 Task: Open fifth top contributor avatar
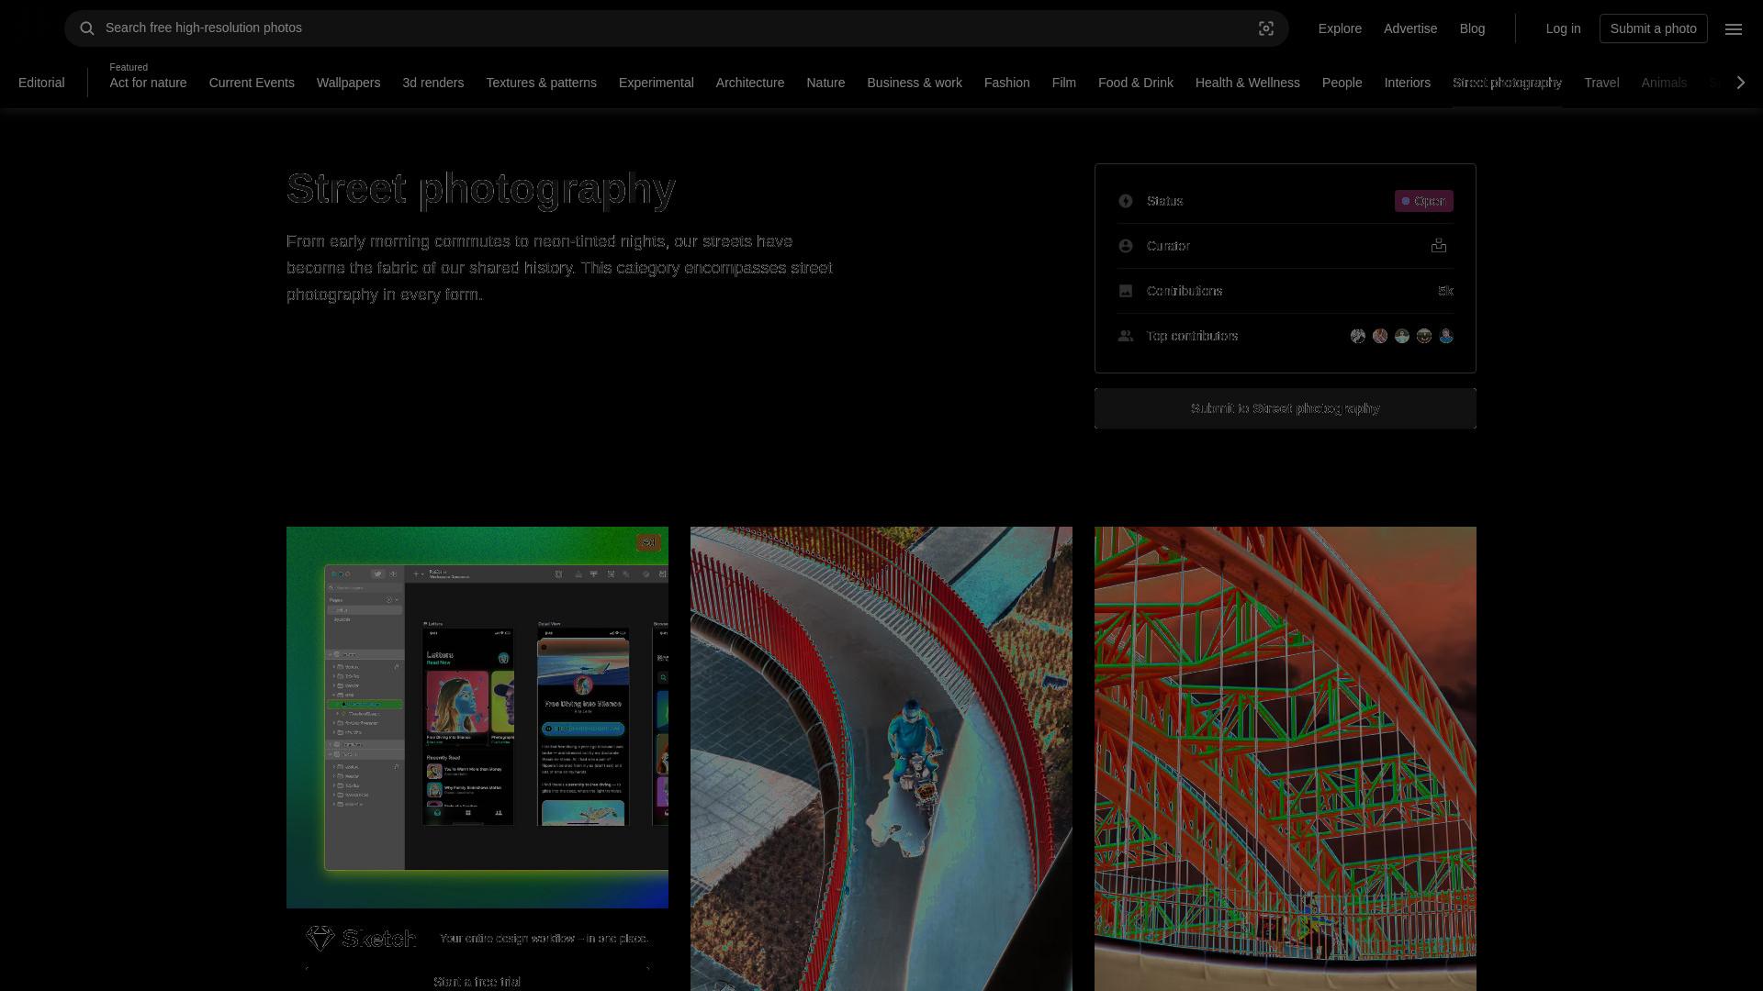[1446, 336]
